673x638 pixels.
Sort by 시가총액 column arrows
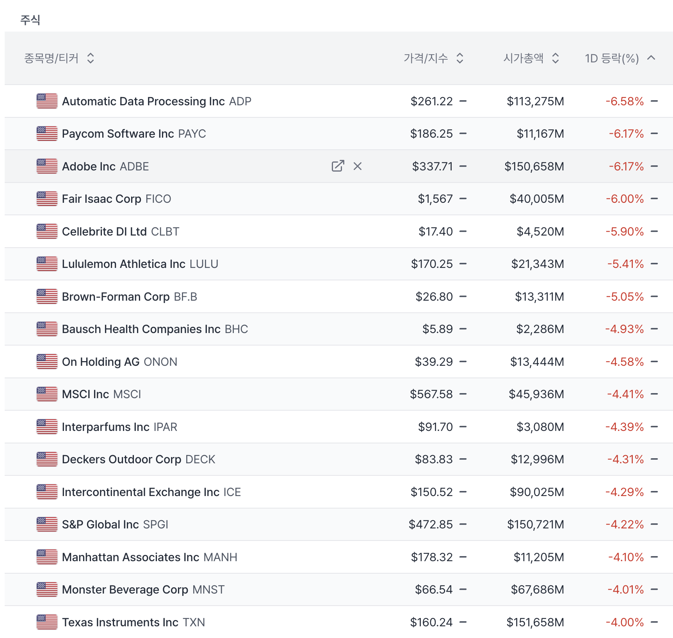(x=555, y=58)
